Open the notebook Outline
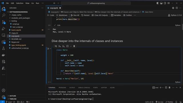 (x=128, y=15)
